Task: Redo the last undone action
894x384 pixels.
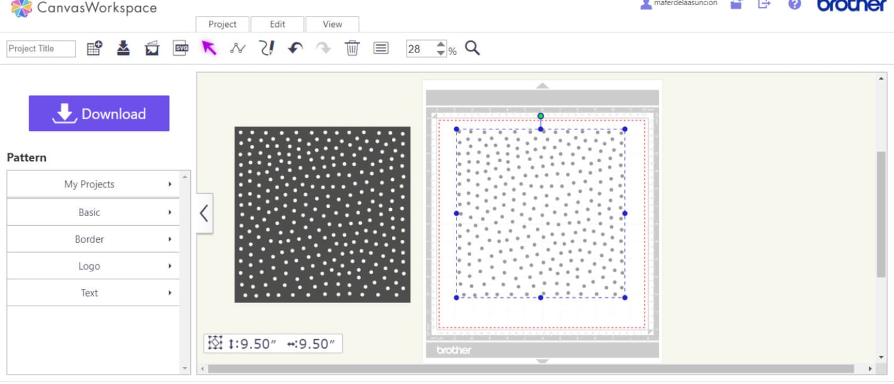Action: coord(324,48)
